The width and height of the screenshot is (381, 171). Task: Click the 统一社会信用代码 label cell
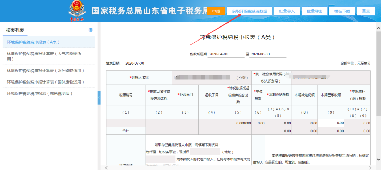point(271,78)
